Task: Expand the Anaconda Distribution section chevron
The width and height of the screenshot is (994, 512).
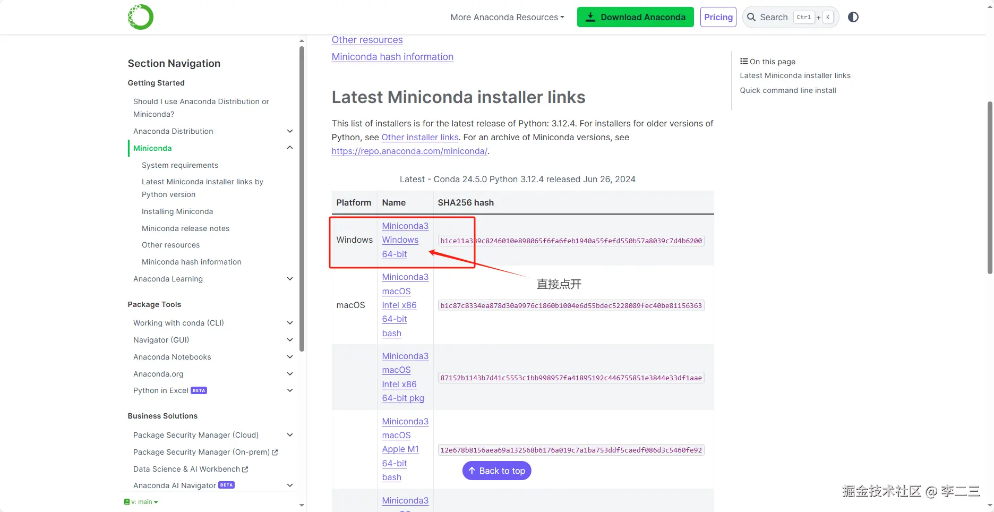Action: 290,131
